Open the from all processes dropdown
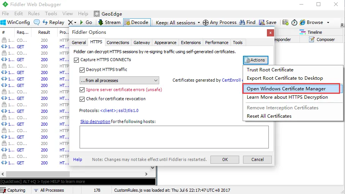345x194 pixels. point(119,80)
